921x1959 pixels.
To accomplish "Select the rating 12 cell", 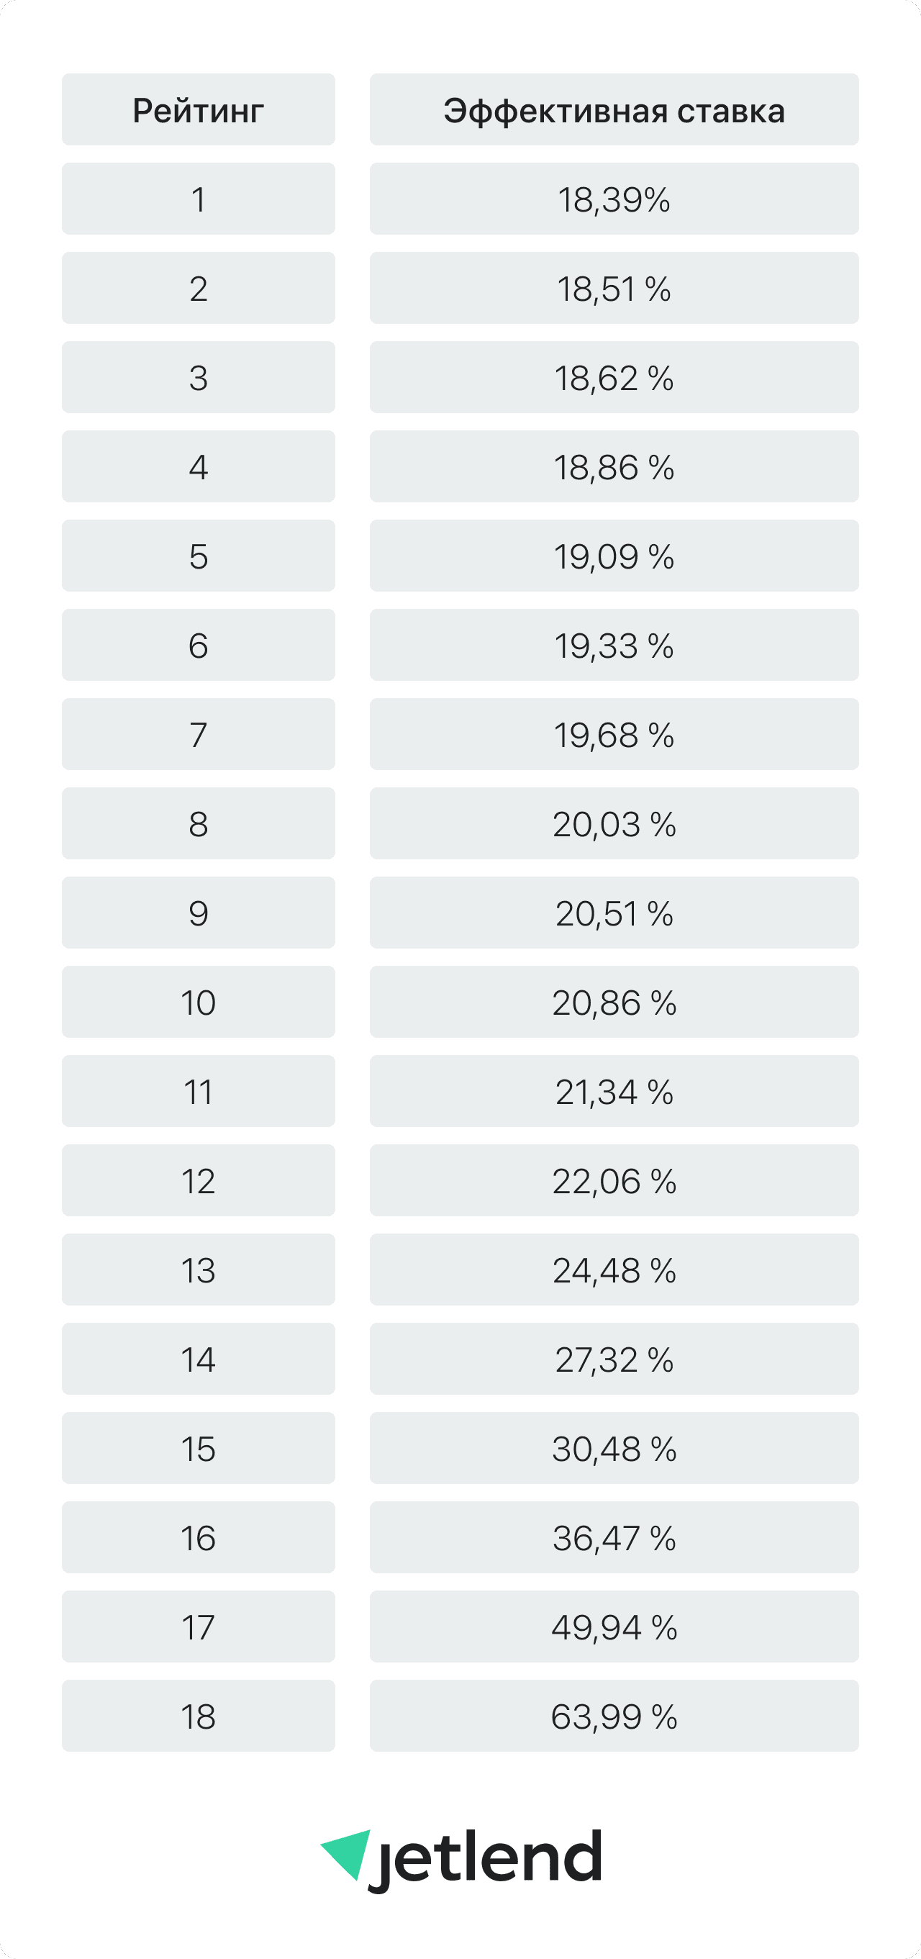I will point(198,1180).
